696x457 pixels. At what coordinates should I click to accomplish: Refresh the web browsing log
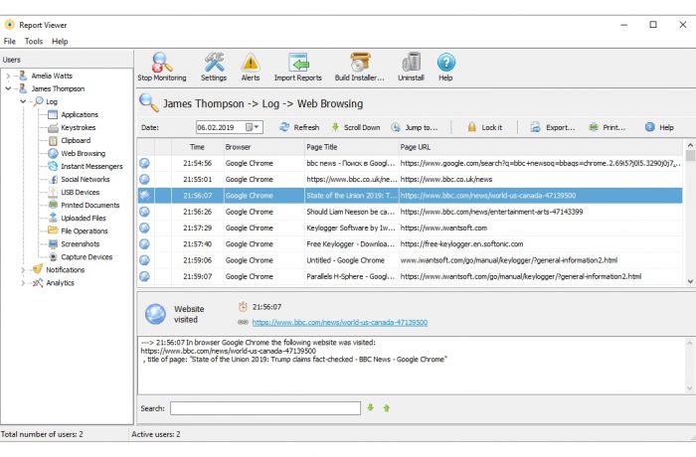[299, 127]
